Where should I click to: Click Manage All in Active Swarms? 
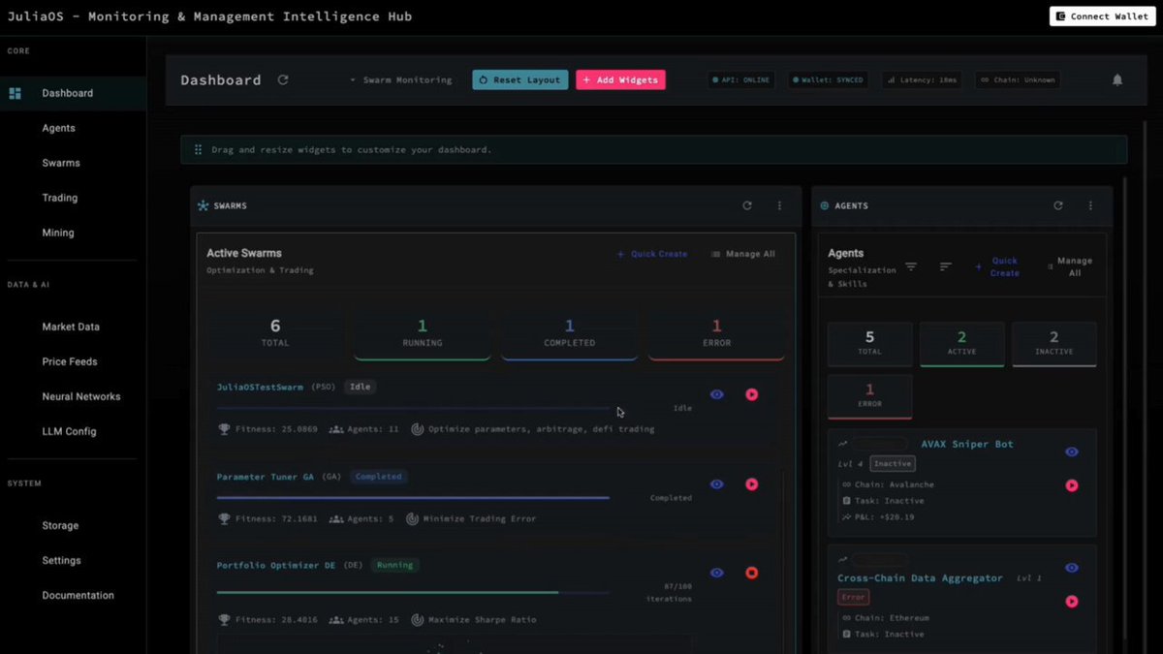point(742,254)
